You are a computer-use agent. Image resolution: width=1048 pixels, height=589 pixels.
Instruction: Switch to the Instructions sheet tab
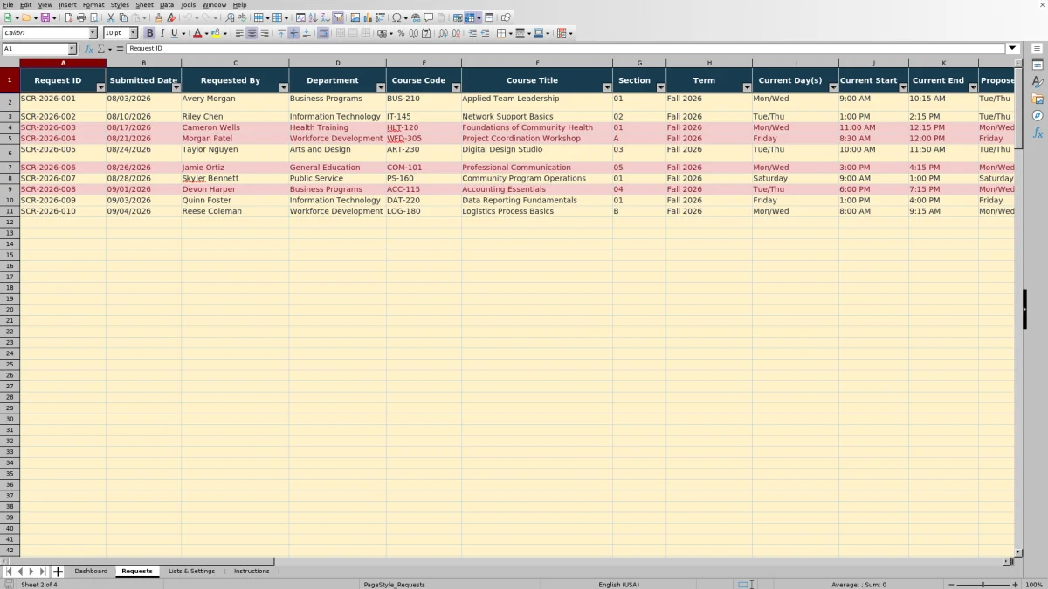point(252,572)
